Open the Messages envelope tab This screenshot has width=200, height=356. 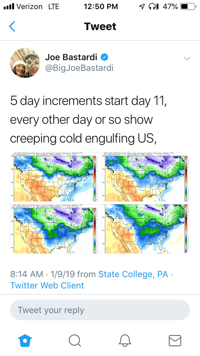tap(175, 340)
